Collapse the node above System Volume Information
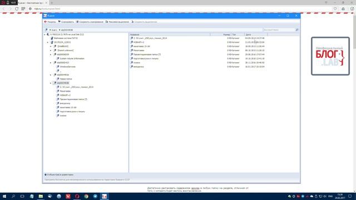Image resolution: width=356 pixels, height=200 pixels. pyautogui.click(x=51, y=54)
